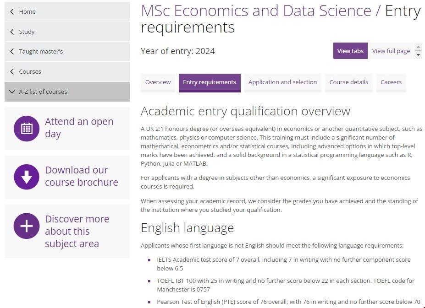Click the scroll up arrow by View full page
Viewport: 425px width, 308px height.
click(x=418, y=47)
